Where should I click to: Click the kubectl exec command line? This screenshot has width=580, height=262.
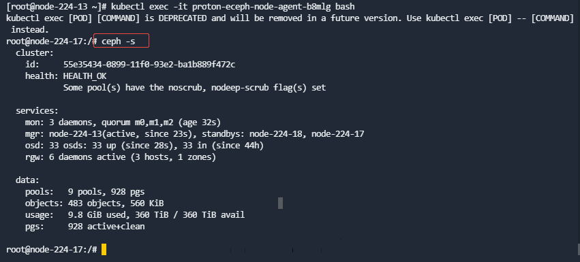click(181, 7)
